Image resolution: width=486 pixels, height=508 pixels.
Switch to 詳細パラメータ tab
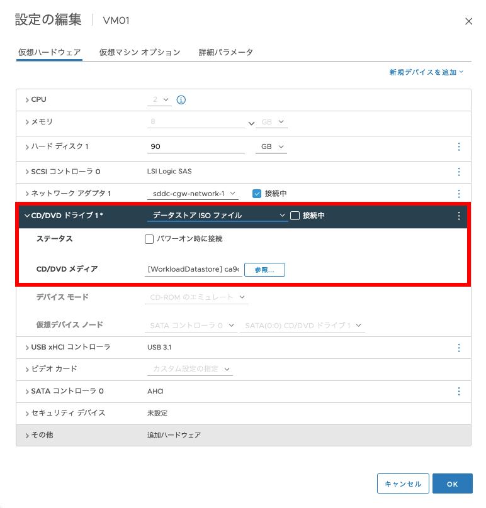[x=226, y=52]
